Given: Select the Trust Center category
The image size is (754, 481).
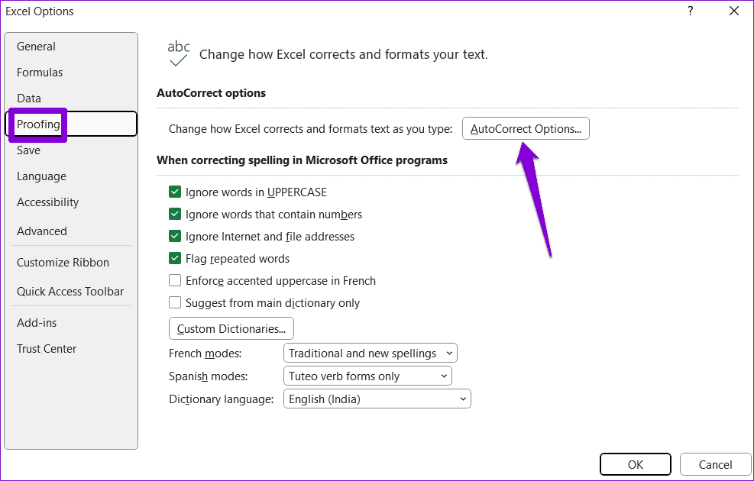Looking at the screenshot, I should 45,348.
